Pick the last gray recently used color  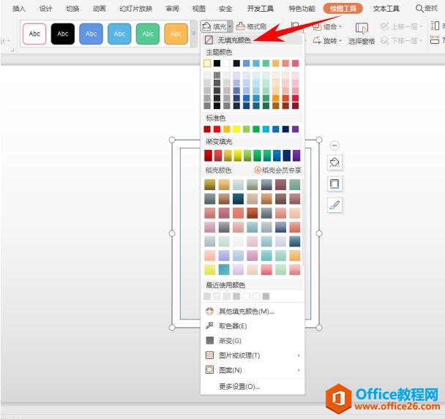[266, 296]
